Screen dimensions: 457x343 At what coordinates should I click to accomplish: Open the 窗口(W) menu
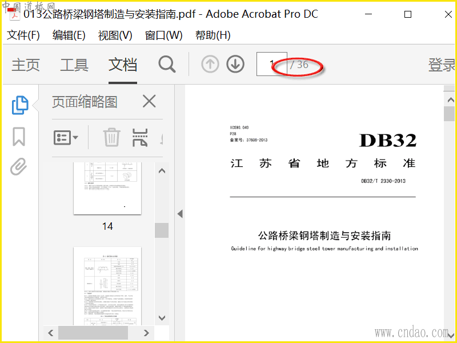(163, 35)
